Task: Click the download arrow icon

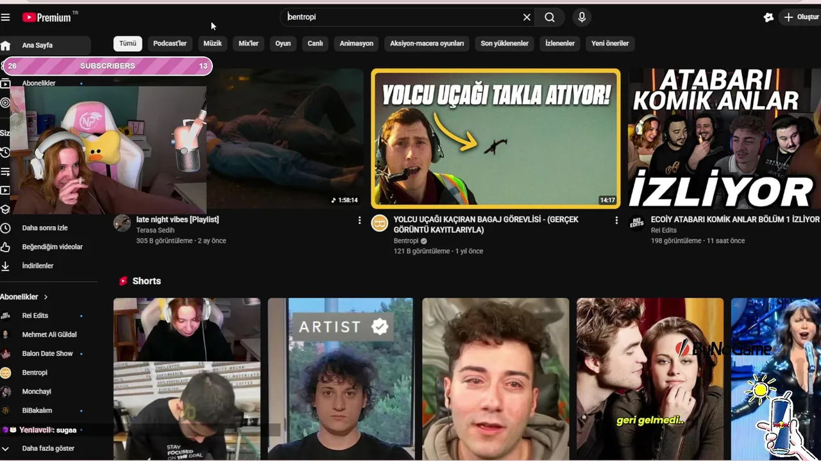Action: tap(6, 266)
